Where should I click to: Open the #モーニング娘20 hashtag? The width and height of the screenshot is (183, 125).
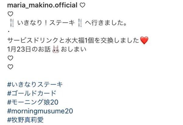coord(33,102)
